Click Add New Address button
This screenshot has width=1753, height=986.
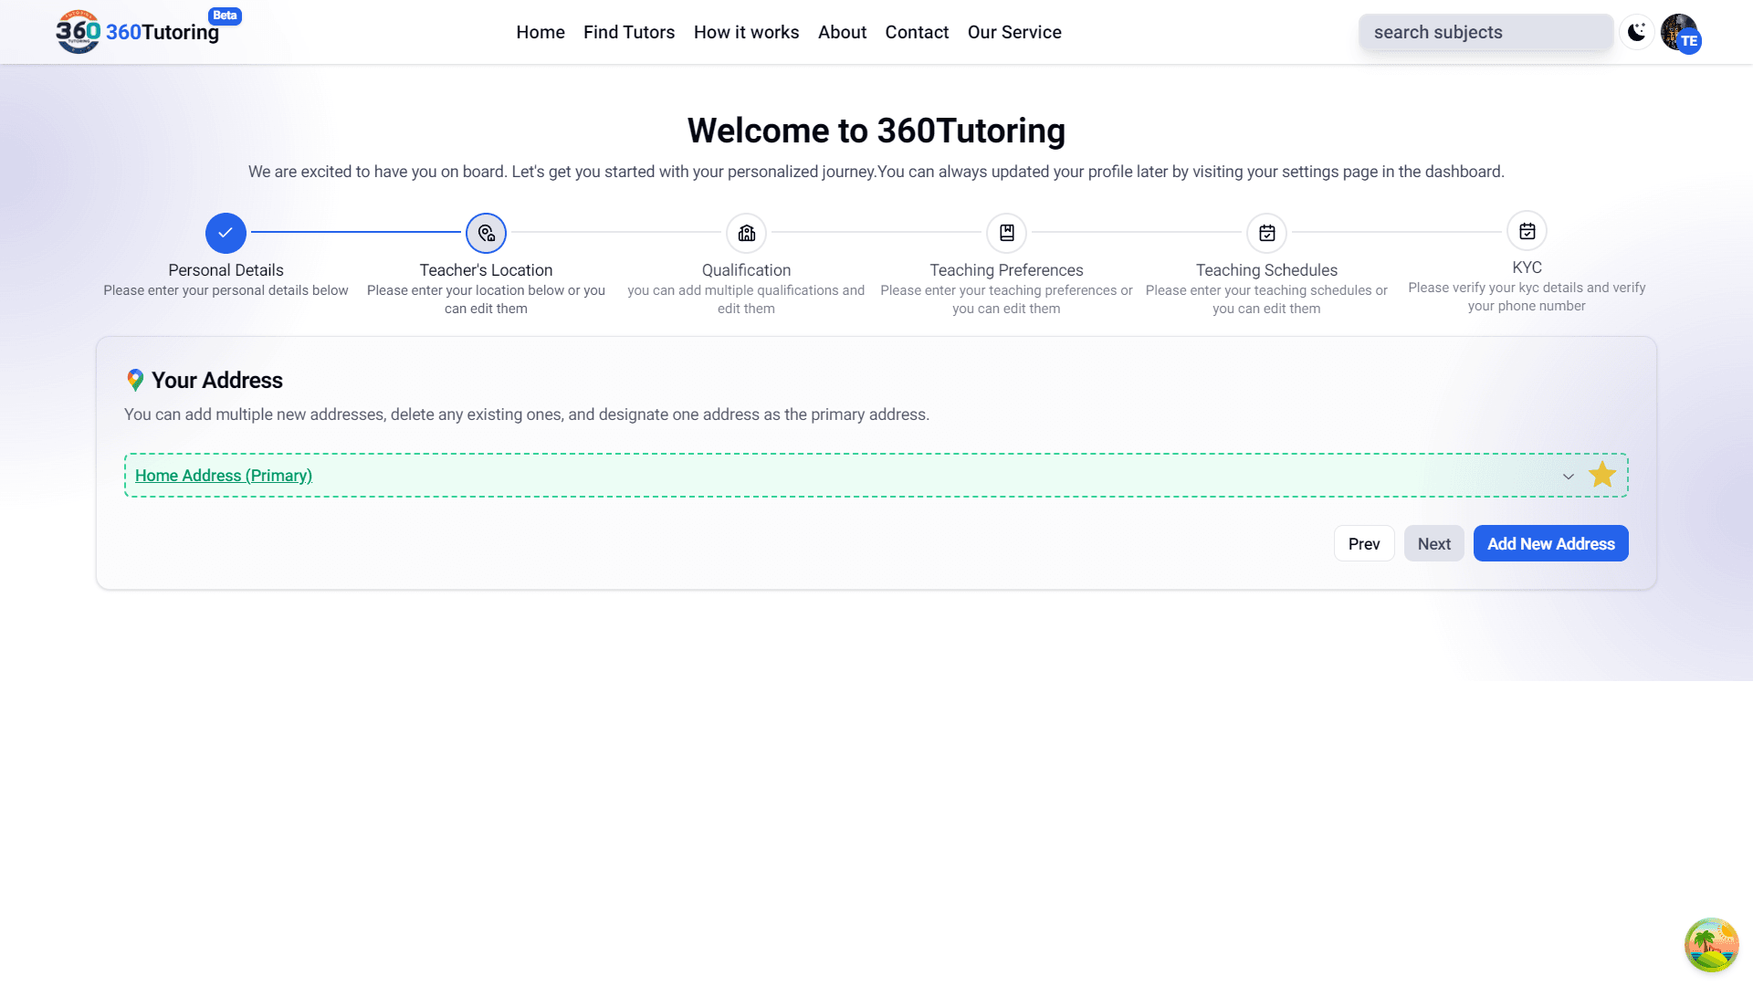[1550, 543]
